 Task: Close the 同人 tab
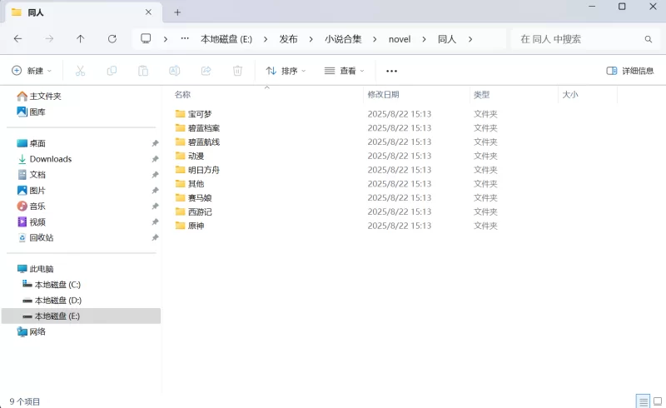[148, 12]
